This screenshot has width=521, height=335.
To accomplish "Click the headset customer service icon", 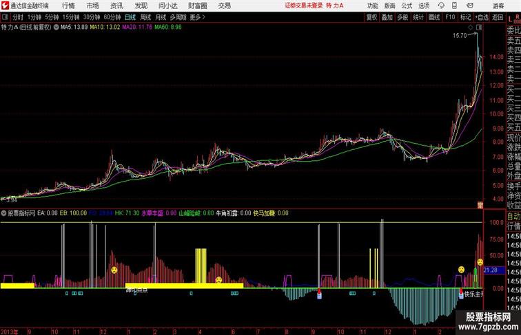I will [x=441, y=6].
